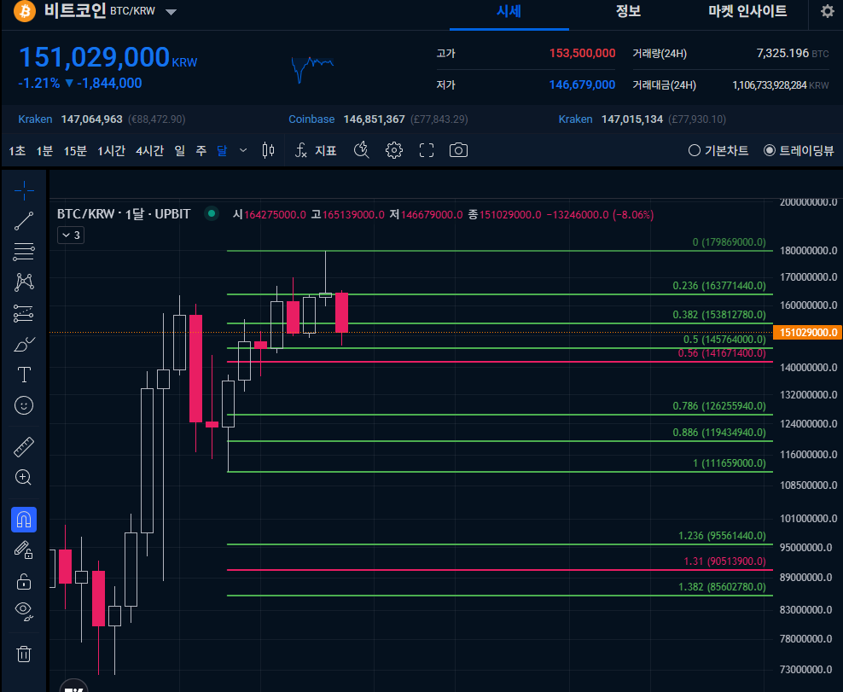Toggle stay in drawing mode pencil-lock
This screenshot has height=692, width=843.
(24, 550)
